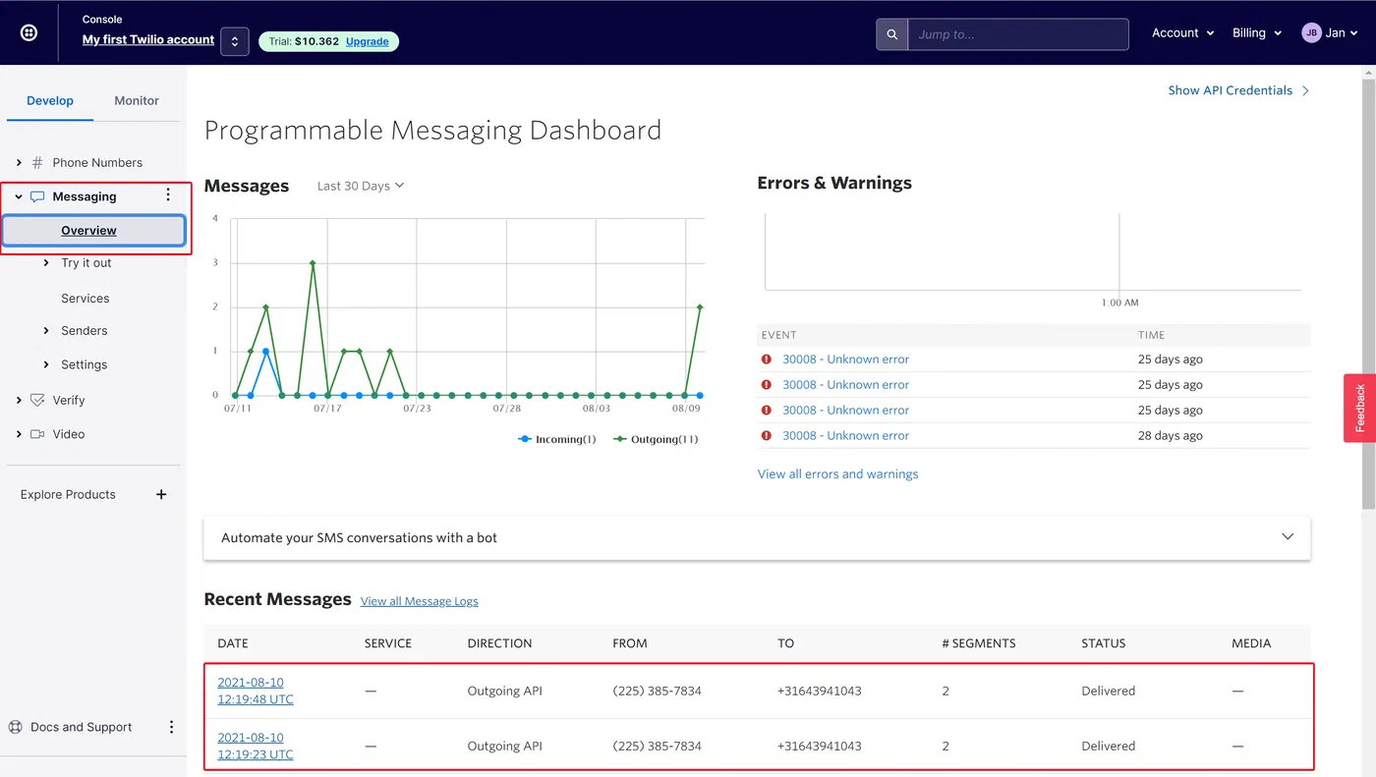The height and width of the screenshot is (777, 1376).
Task: Open the 2021-08-10 12:19:48 UTC message
Action: tap(256, 691)
